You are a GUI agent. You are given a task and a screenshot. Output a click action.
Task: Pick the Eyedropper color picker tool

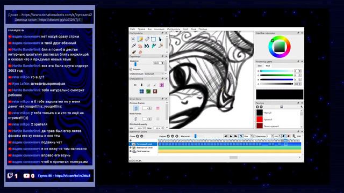point(160,46)
